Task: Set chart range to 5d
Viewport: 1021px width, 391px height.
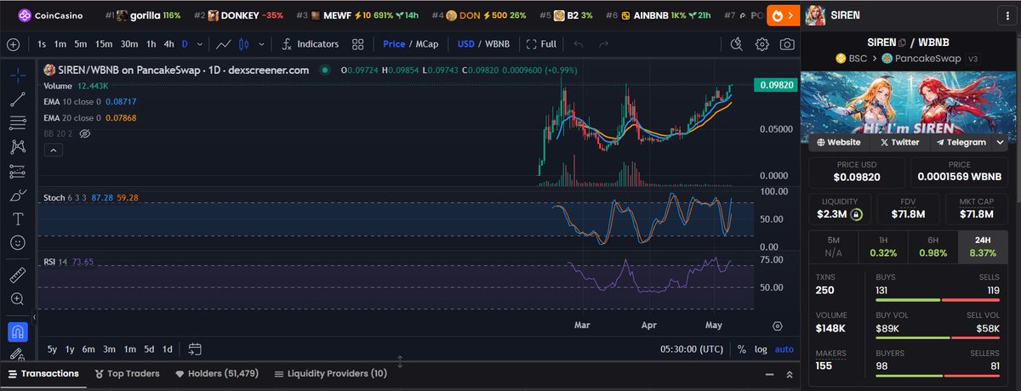Action: (x=149, y=349)
